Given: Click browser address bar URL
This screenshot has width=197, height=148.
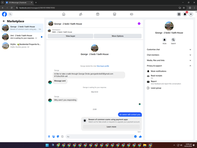Looking at the screenshot, I should pyautogui.click(x=37, y=8).
